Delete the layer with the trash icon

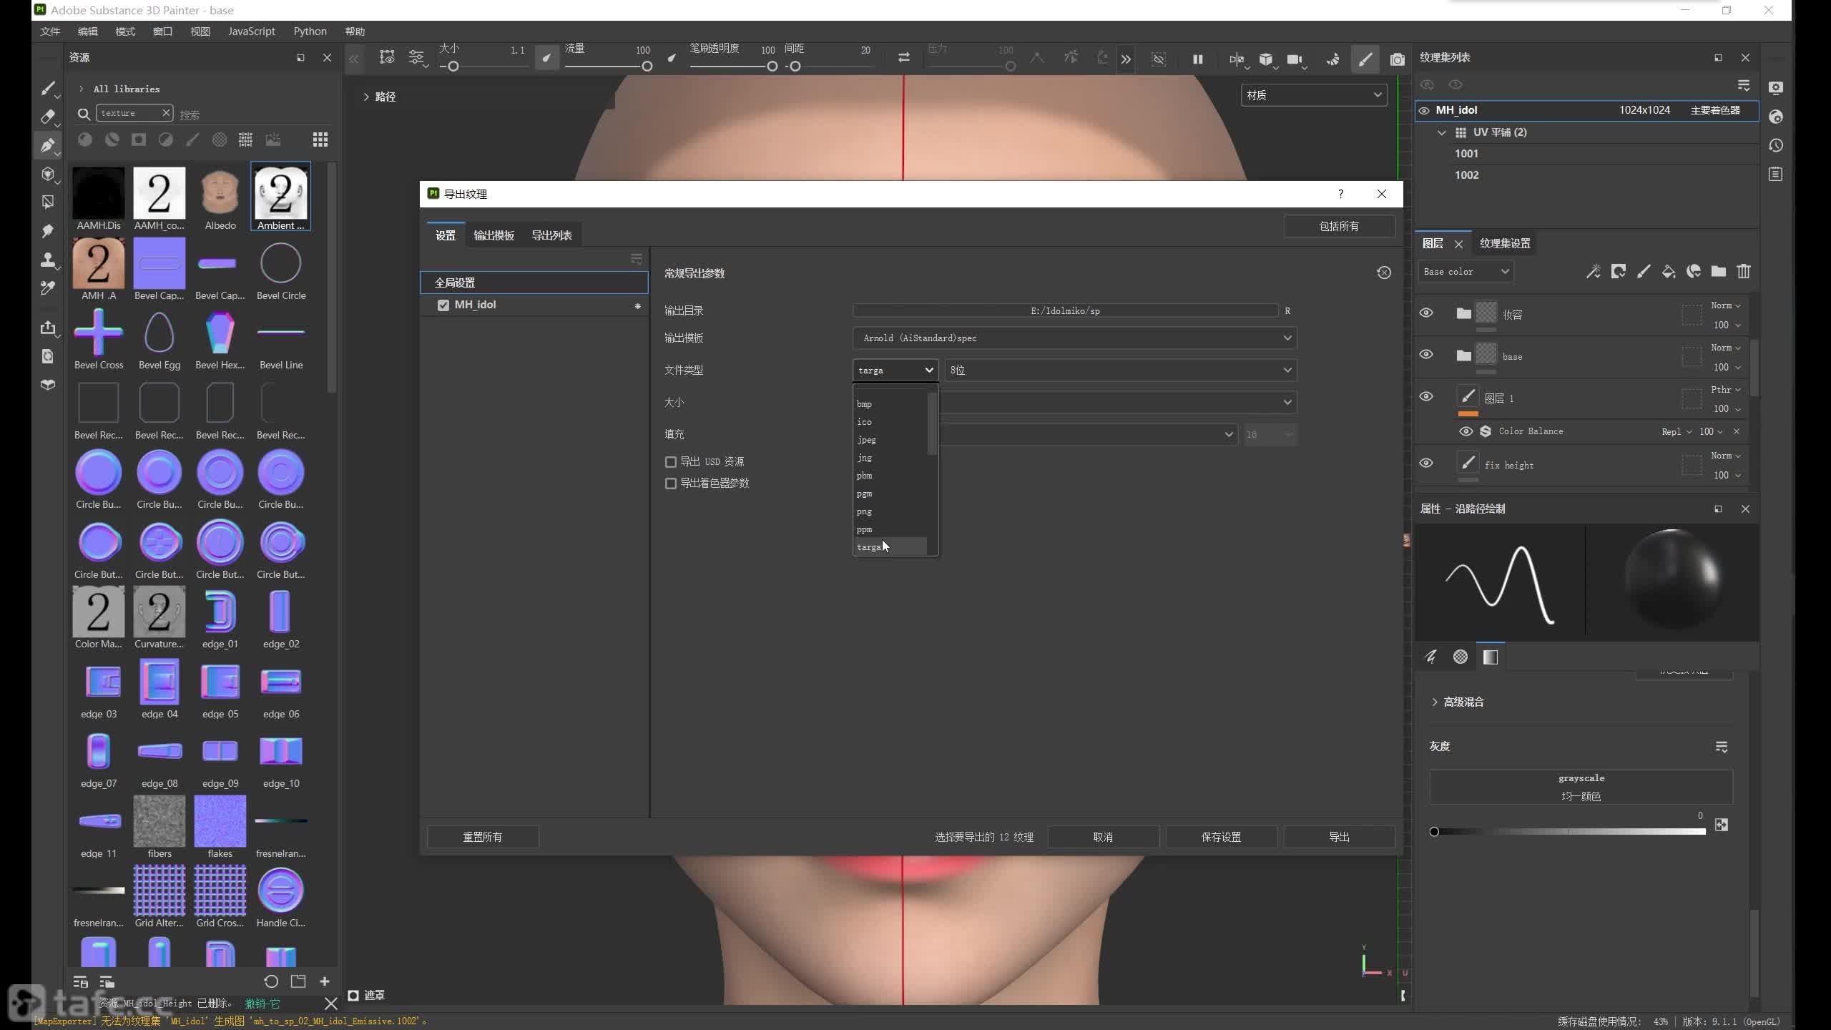[1744, 271]
